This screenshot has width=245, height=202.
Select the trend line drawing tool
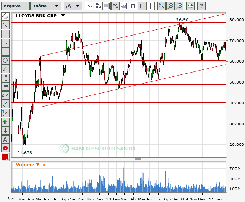5,25
